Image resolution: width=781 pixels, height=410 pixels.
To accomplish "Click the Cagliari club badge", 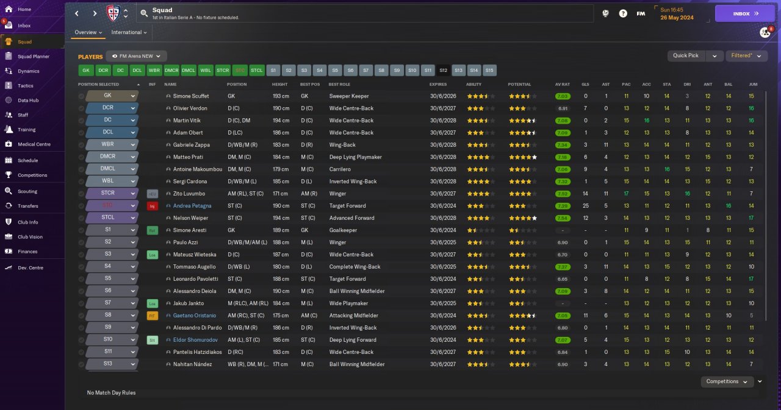I will (x=113, y=13).
